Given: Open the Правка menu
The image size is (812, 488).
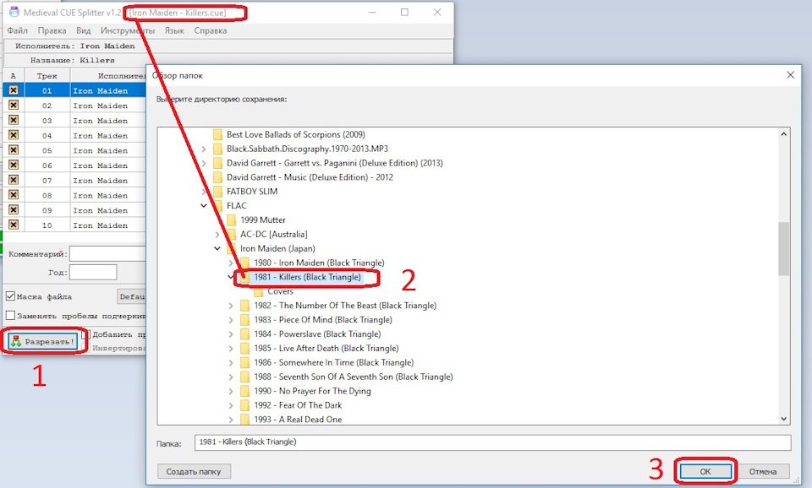Looking at the screenshot, I should [x=52, y=30].
